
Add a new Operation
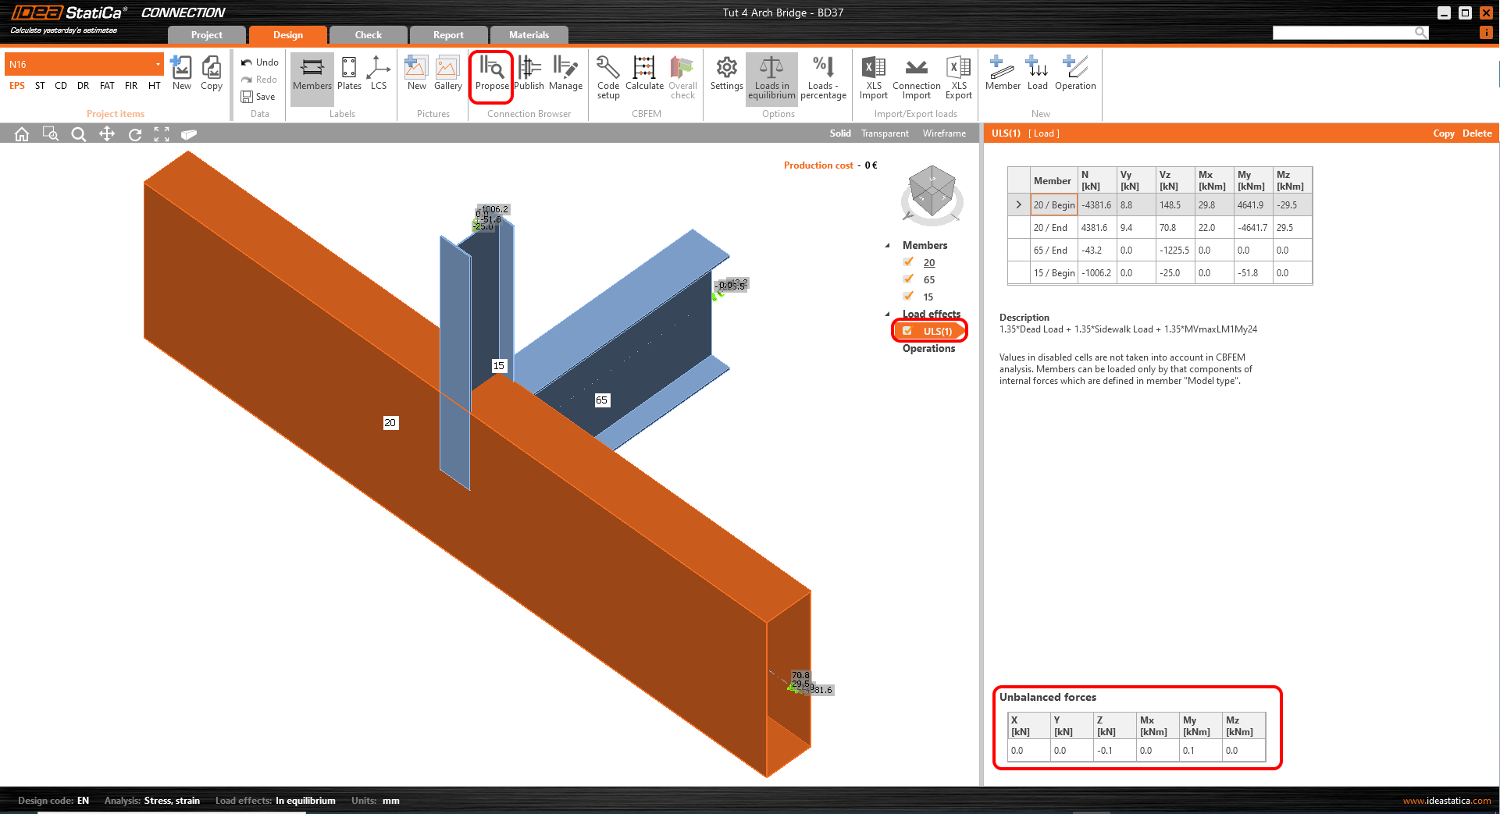[1075, 73]
